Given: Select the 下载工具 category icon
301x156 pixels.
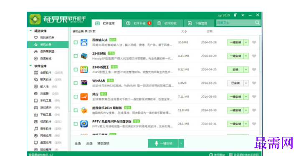Looking at the screenshot, I should pos(36,115).
